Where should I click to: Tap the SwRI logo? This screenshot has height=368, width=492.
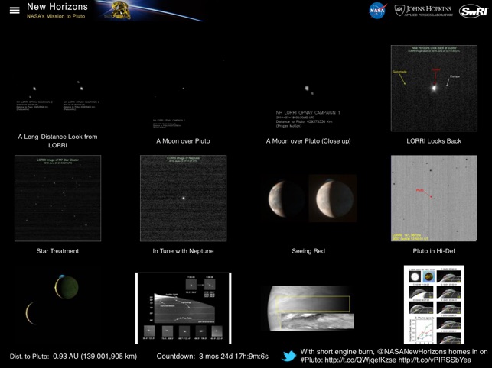coord(474,11)
